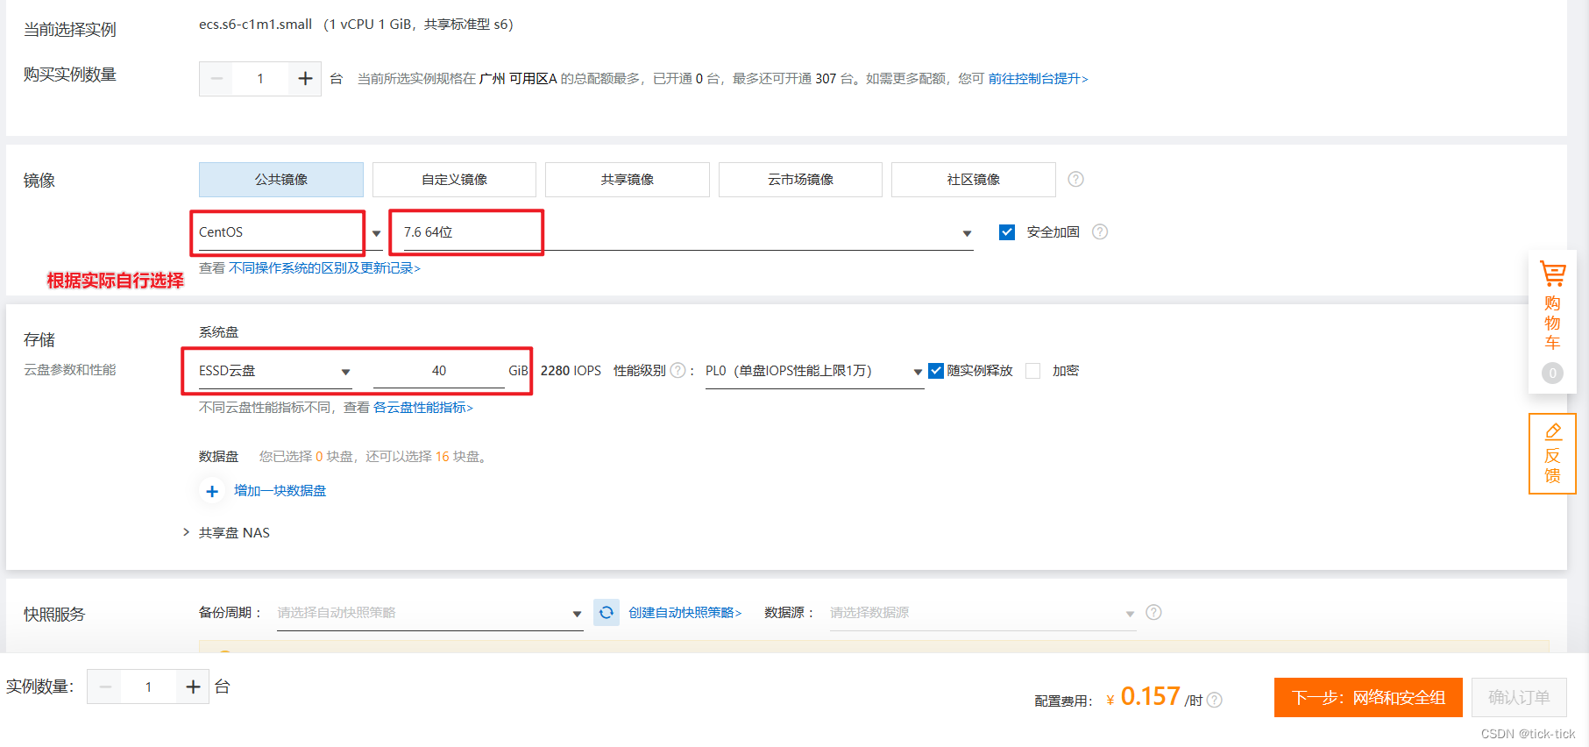Click the 性能级别 help icon
The width and height of the screenshot is (1589, 747).
click(x=677, y=371)
